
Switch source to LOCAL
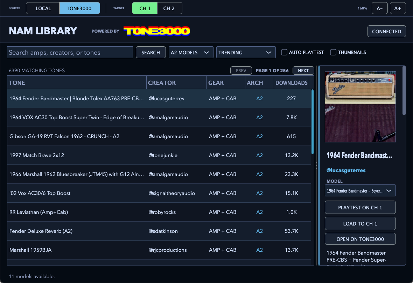[x=43, y=8]
